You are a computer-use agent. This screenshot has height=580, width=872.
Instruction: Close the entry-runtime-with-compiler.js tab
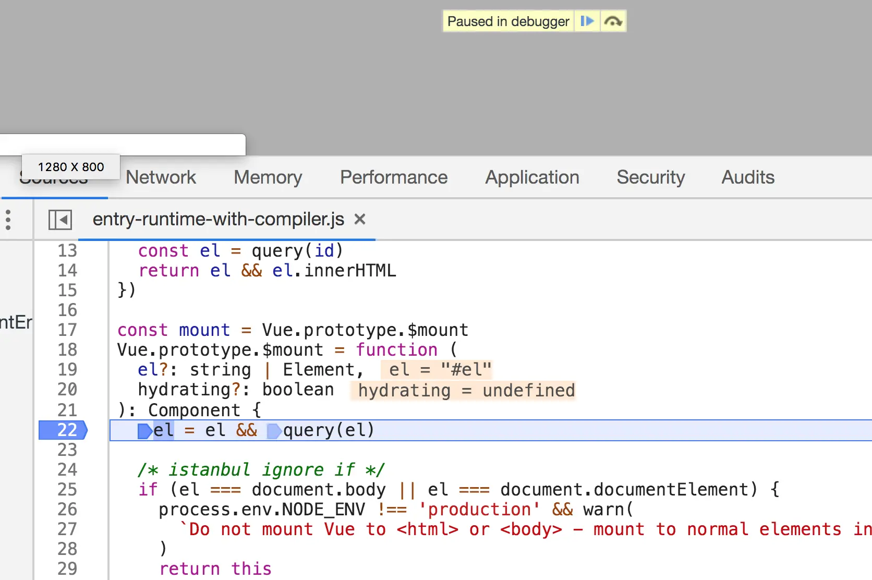pyautogui.click(x=359, y=220)
